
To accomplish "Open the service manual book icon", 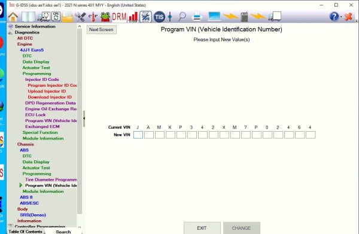I will point(28,17).
